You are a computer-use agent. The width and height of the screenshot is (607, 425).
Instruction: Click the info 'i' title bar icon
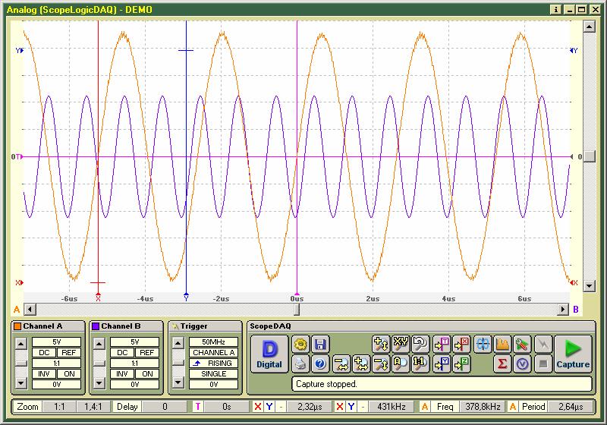point(556,9)
